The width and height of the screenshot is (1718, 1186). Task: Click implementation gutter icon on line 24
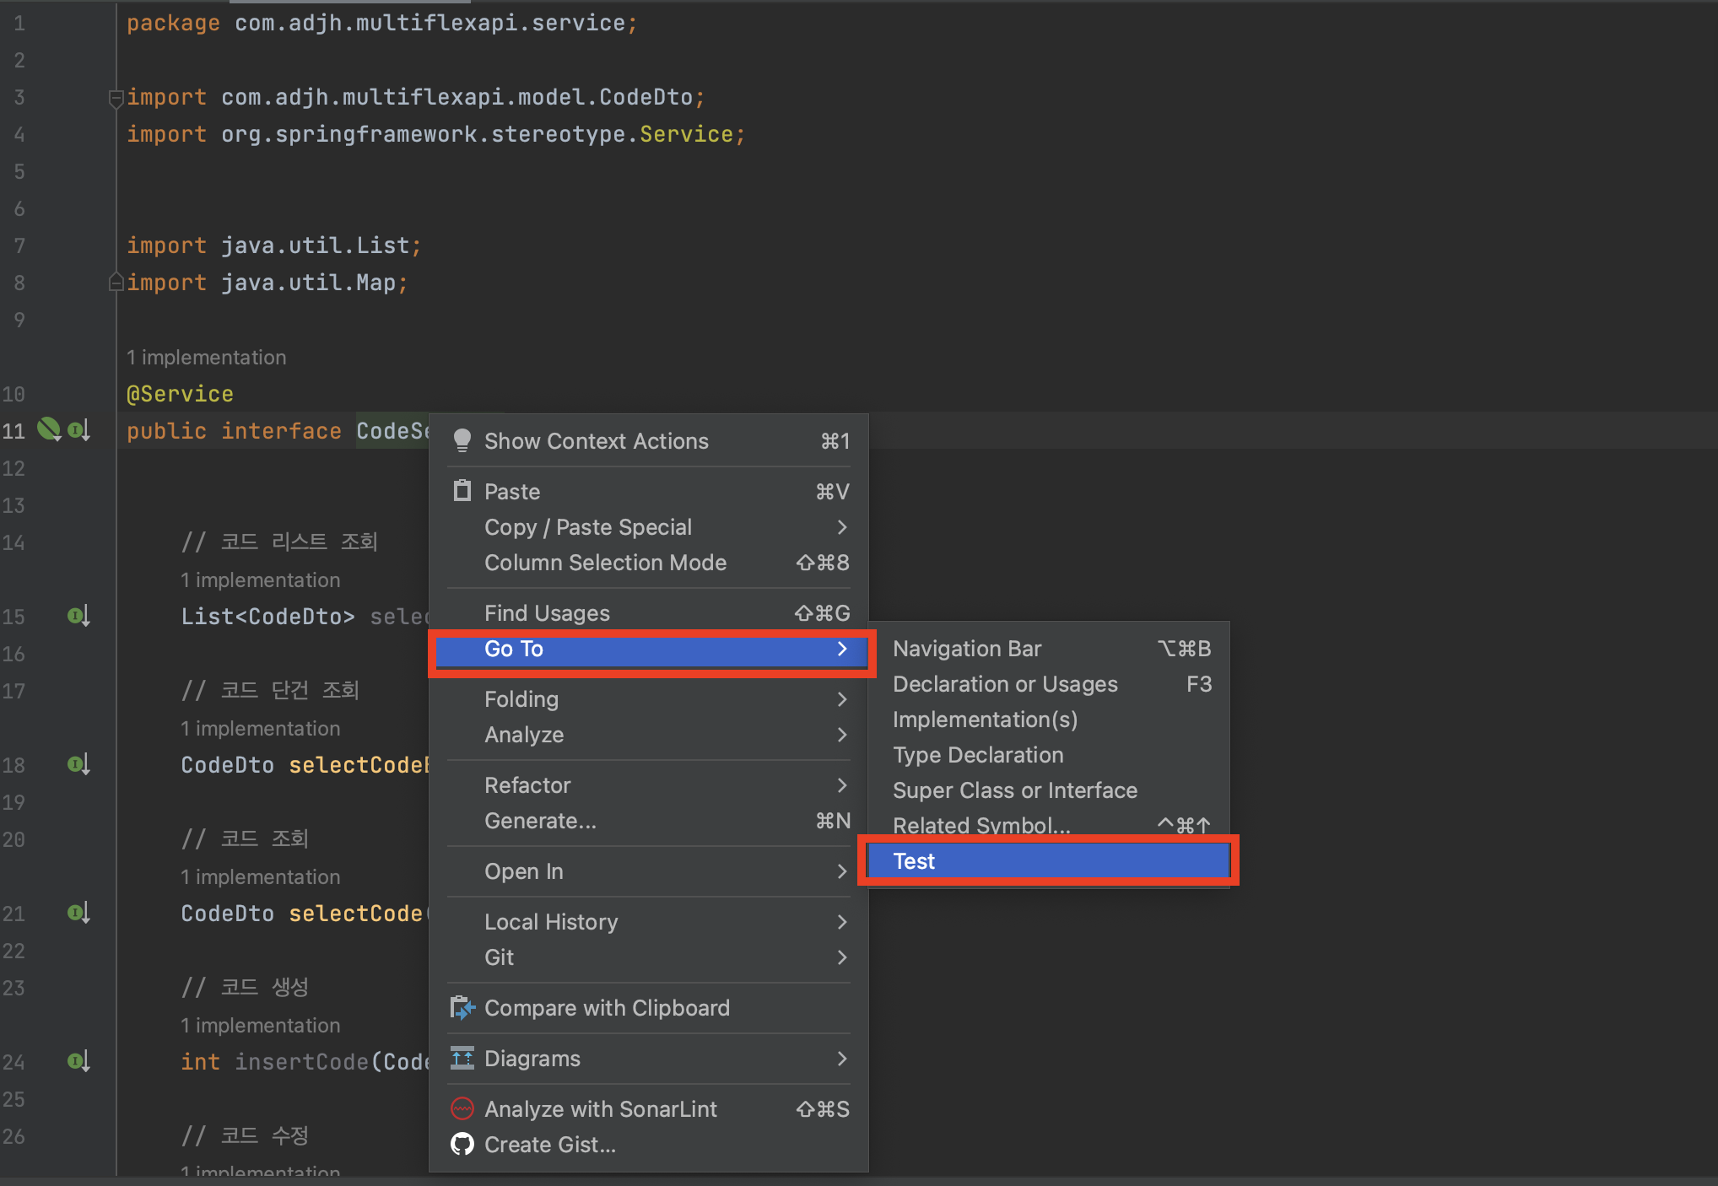tap(78, 1061)
